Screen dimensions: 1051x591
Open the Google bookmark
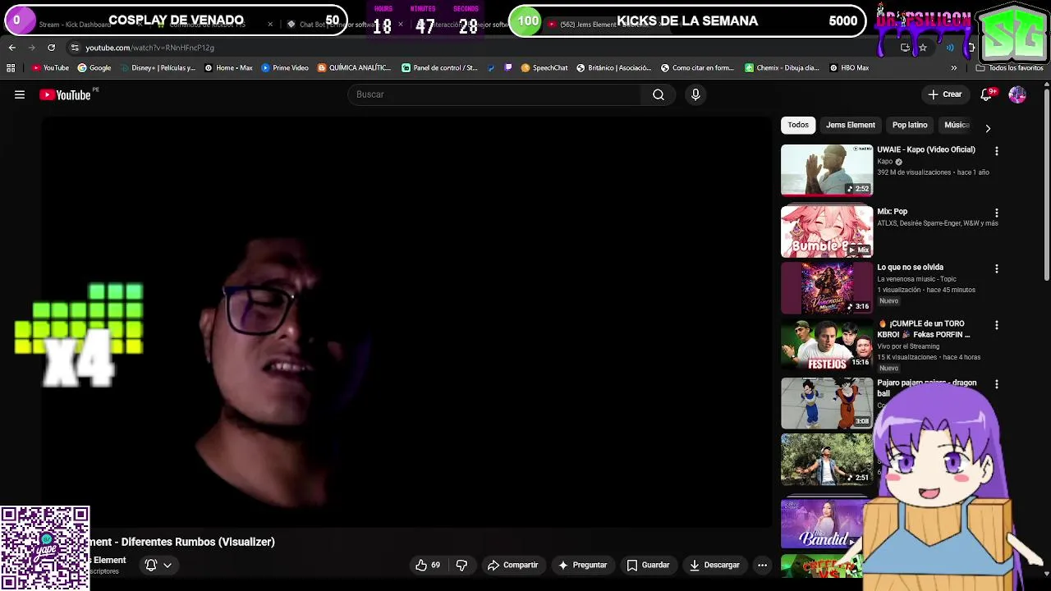pyautogui.click(x=94, y=68)
